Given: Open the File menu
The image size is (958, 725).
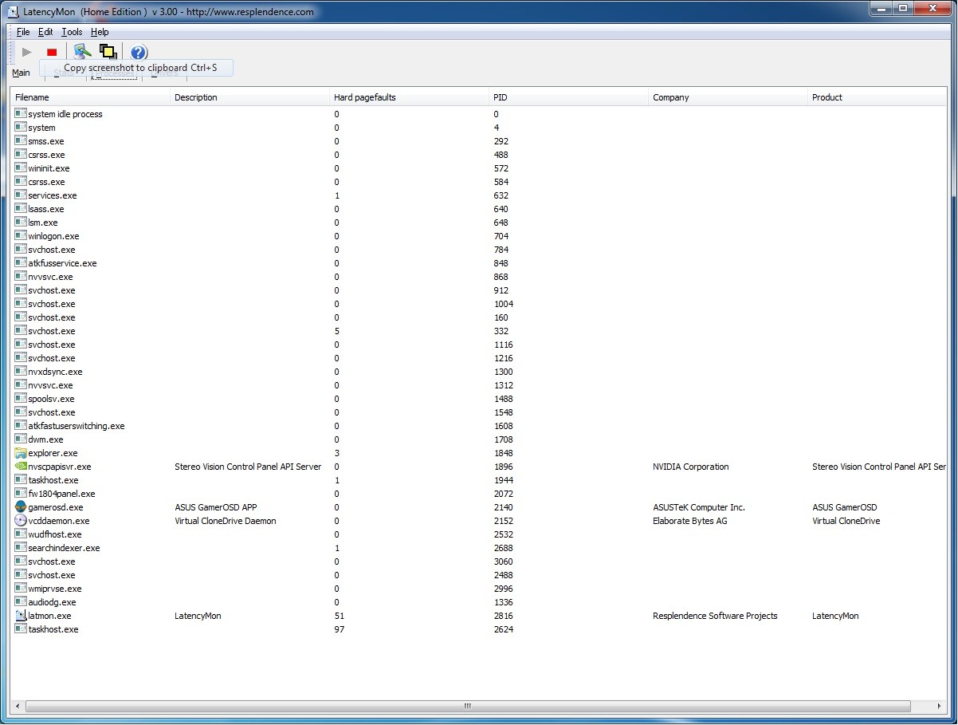Looking at the screenshot, I should 23,32.
